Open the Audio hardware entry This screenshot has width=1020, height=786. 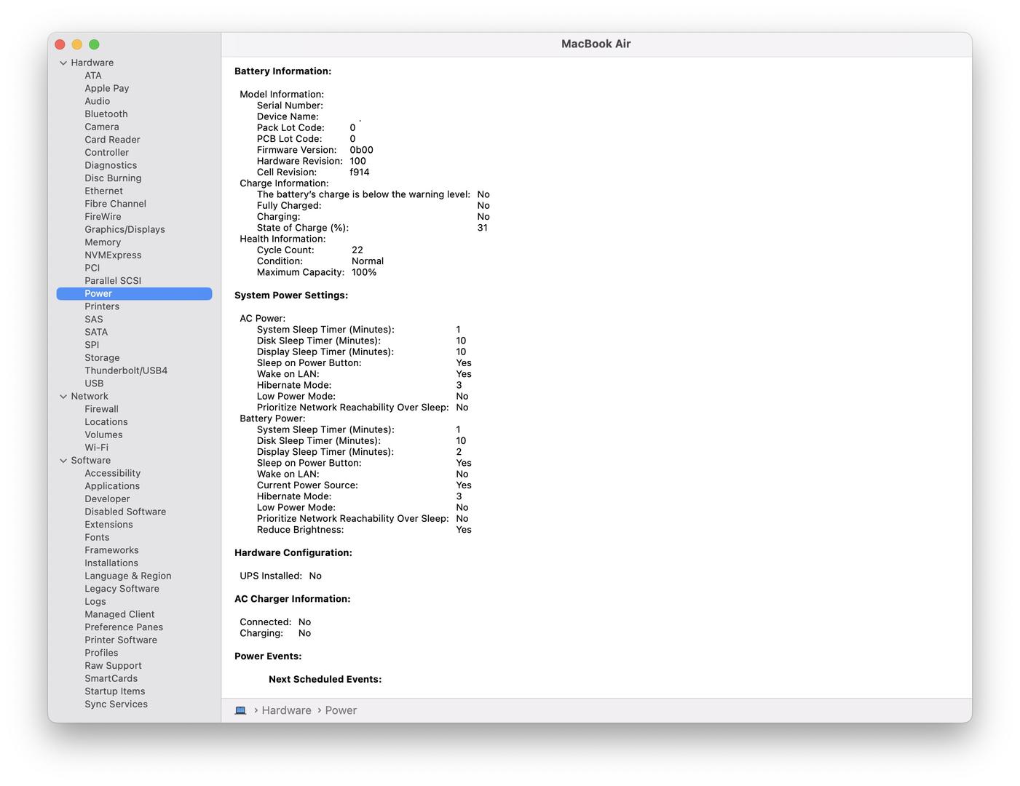tap(97, 101)
